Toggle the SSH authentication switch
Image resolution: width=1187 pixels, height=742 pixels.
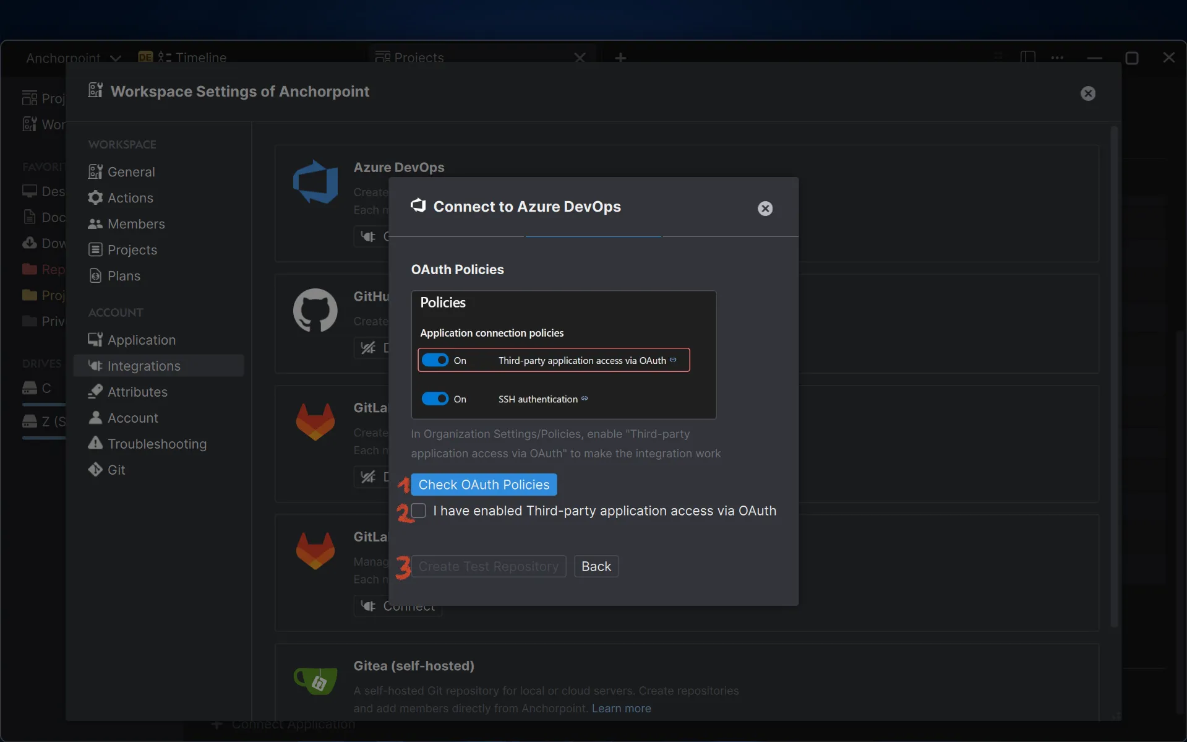point(435,399)
